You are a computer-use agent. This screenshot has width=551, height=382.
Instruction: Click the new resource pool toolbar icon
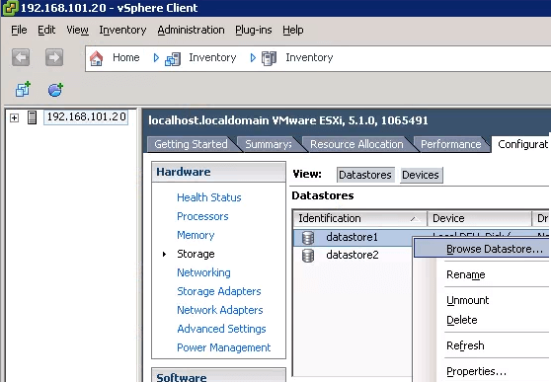tap(55, 90)
